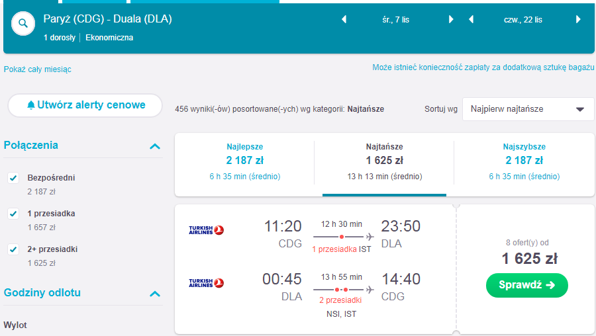This screenshot has height=336, width=596.
Task: Switch to the Najszybsze tab
Action: coord(524,161)
